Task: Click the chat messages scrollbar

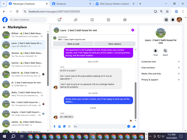Action: (x=135, y=100)
